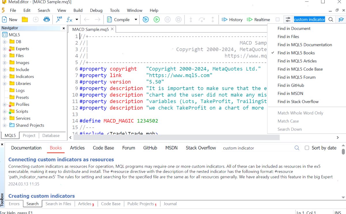Start the green play profiling icon

click(157, 20)
